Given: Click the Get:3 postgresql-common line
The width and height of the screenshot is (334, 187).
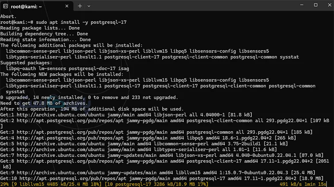Looking at the screenshot, I should coord(156,132).
